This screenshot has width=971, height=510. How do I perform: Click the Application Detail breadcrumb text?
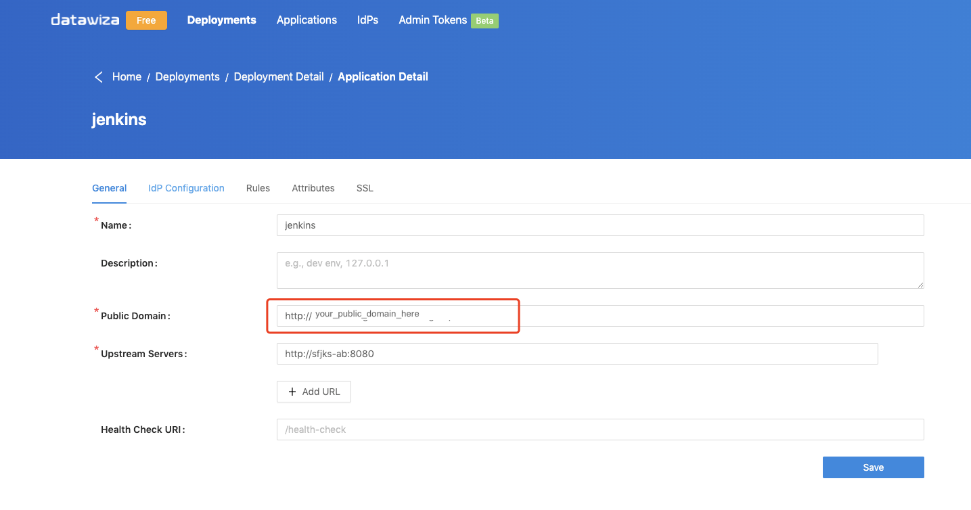(x=383, y=77)
